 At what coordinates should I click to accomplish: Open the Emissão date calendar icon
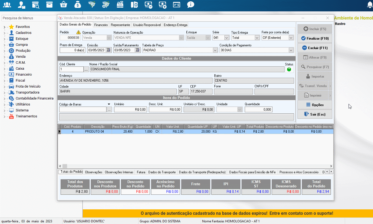(108, 50)
